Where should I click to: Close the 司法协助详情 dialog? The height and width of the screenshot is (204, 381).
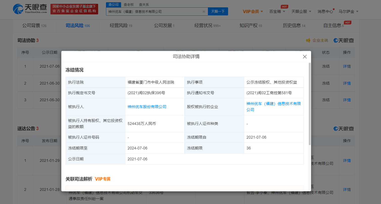click(x=305, y=57)
